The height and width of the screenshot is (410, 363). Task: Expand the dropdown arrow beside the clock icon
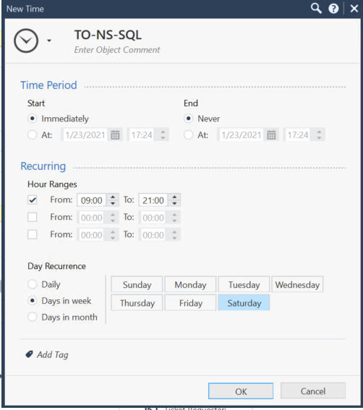49,40
